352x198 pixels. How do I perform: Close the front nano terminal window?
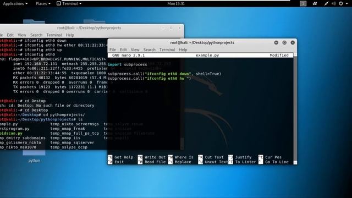pyautogui.click(x=293, y=43)
